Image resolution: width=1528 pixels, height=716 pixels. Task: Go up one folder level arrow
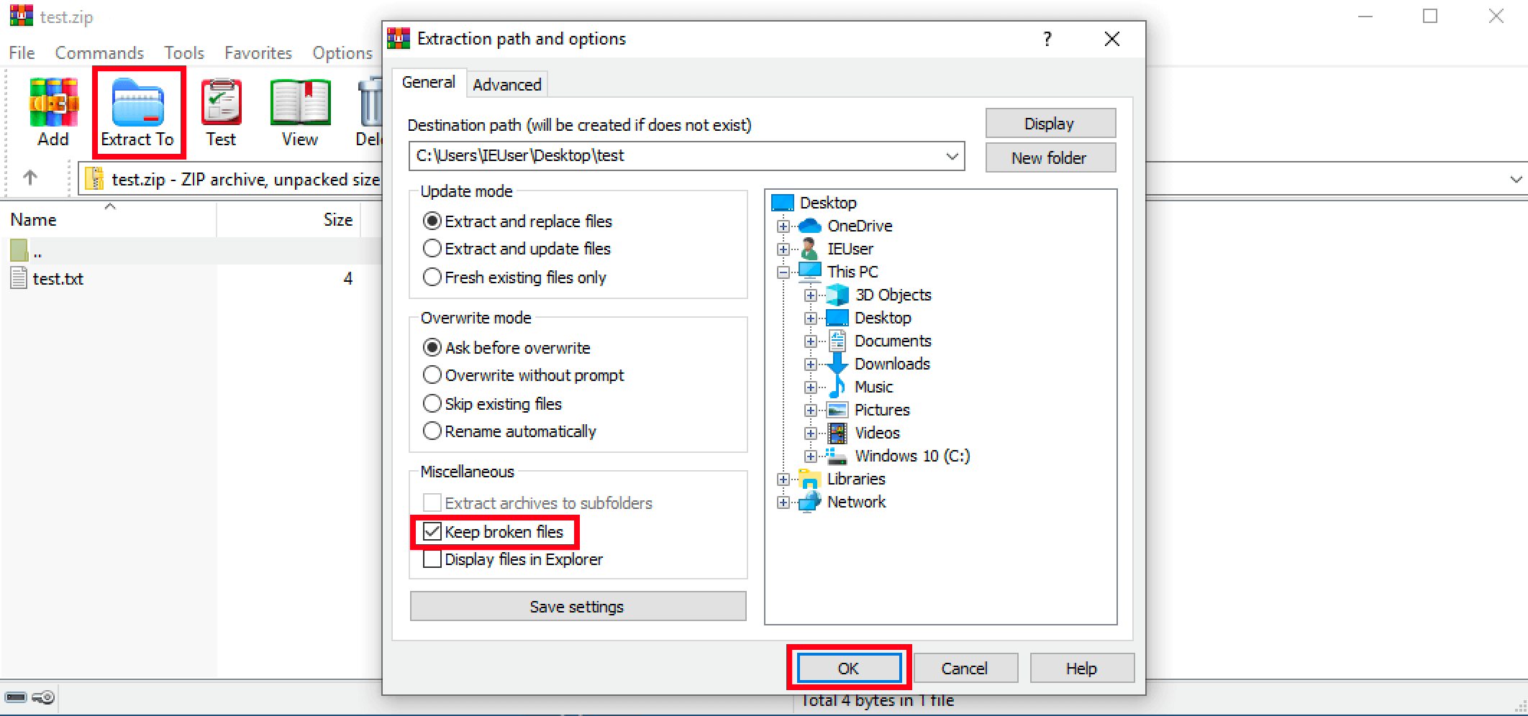29,178
